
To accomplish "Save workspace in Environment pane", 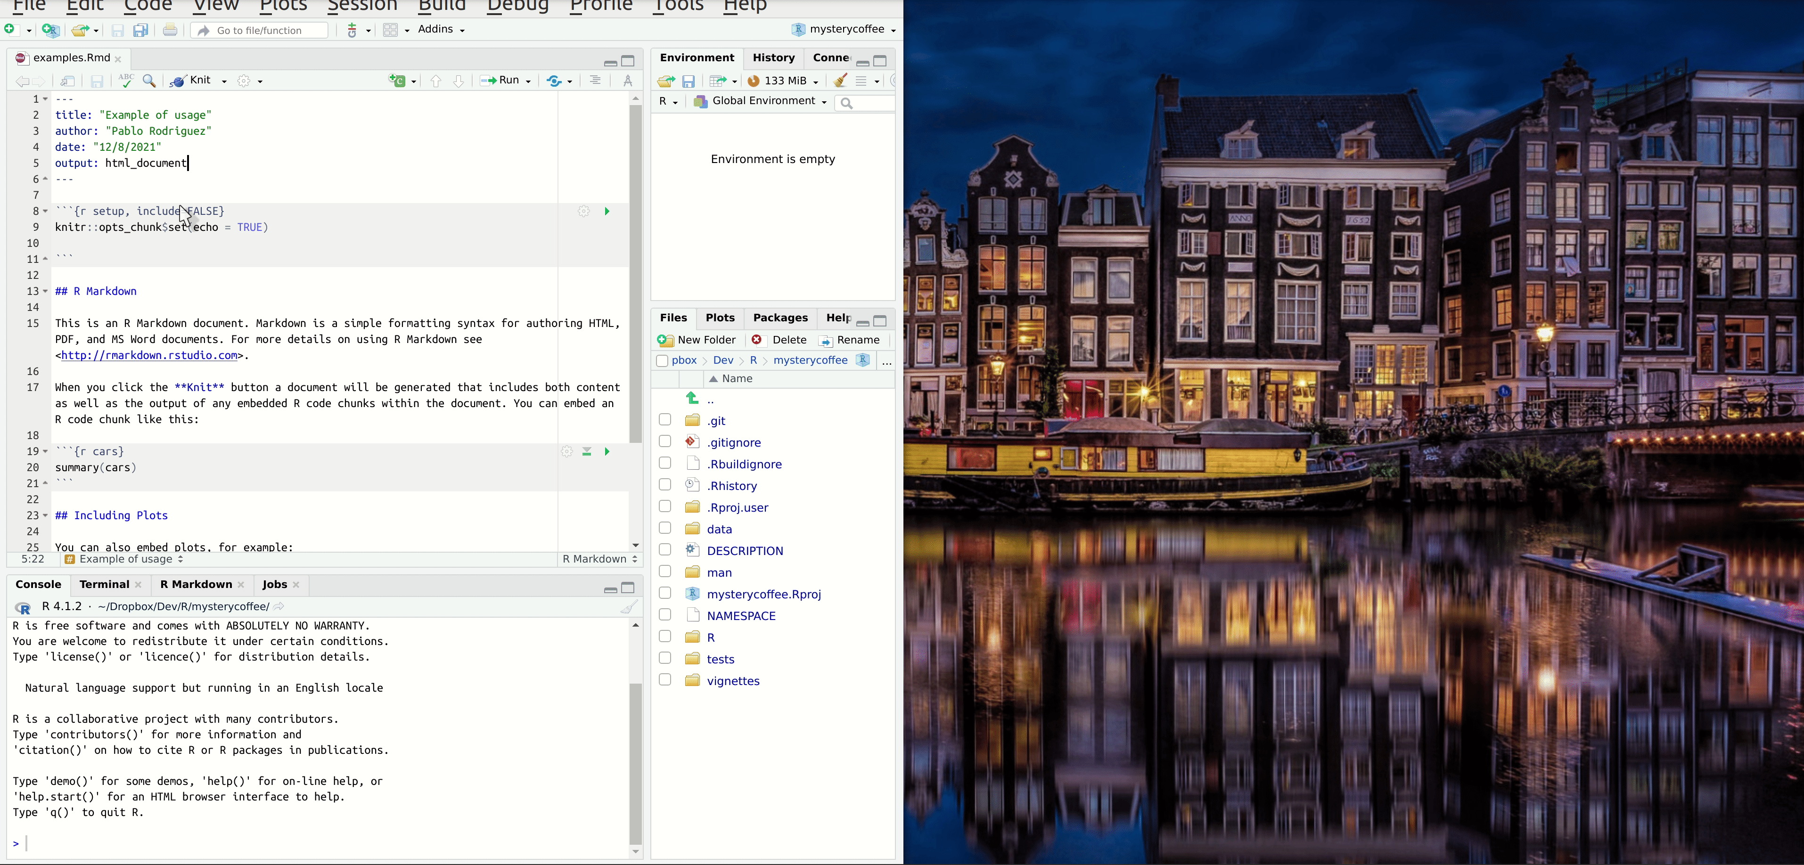I will [x=689, y=81].
